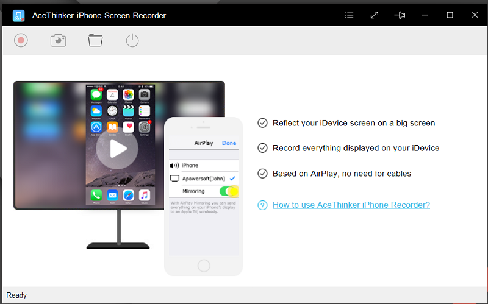
Task: Open the recordings folder icon
Action: click(95, 40)
